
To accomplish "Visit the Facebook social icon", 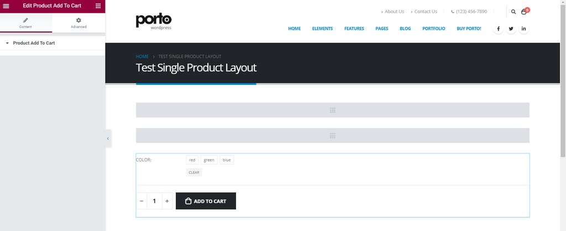I will pos(498,29).
